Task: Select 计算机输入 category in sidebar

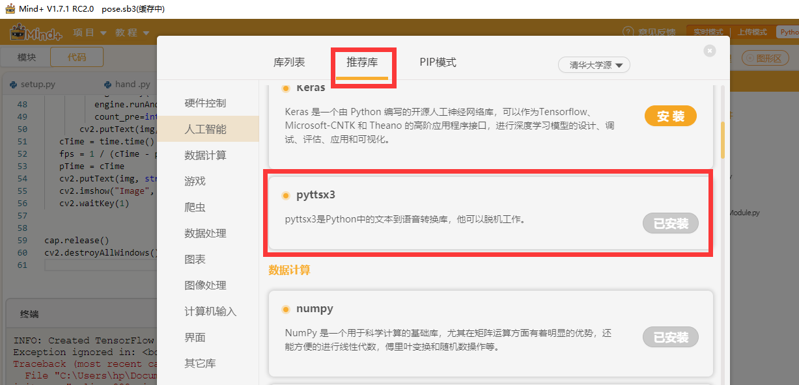Action: click(208, 312)
